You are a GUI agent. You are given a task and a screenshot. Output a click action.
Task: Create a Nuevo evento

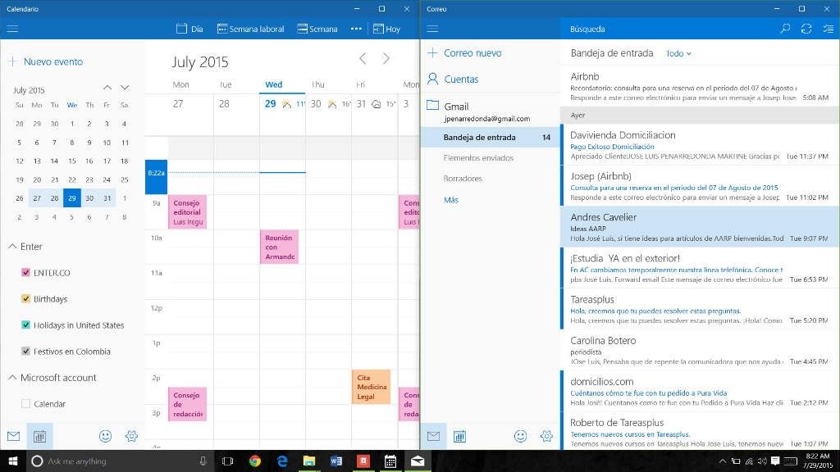point(46,61)
